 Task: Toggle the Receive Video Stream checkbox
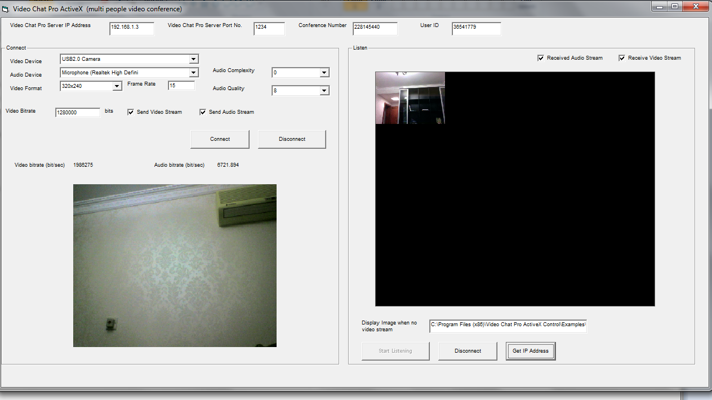622,58
